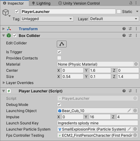Image resolution: width=140 pixels, height=141 pixels.
Task: Open the Fps Controller Testing object picker
Action: [135, 135]
